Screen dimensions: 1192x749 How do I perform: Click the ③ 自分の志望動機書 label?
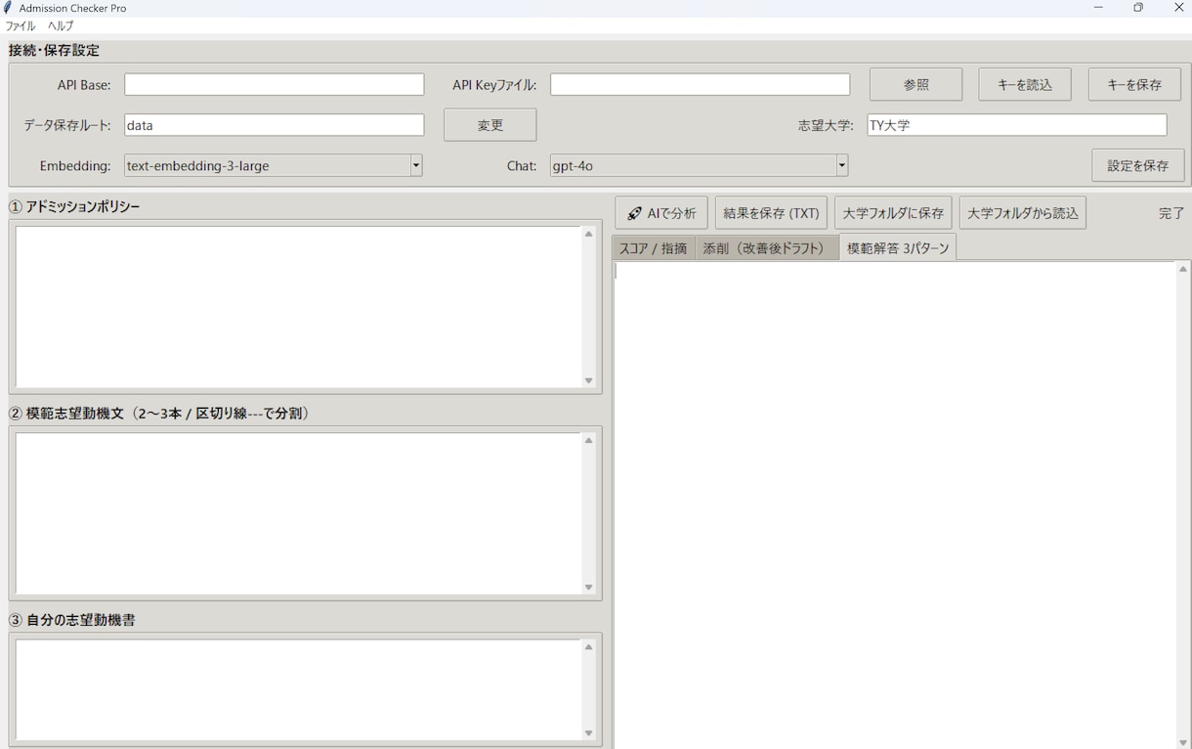pos(72,620)
